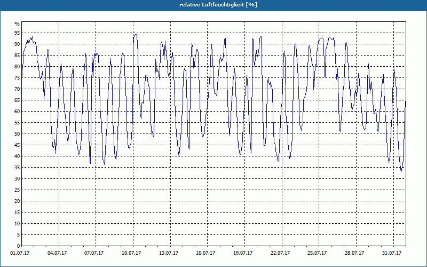
Task: Select the y-axis value 50
Action: point(17,134)
